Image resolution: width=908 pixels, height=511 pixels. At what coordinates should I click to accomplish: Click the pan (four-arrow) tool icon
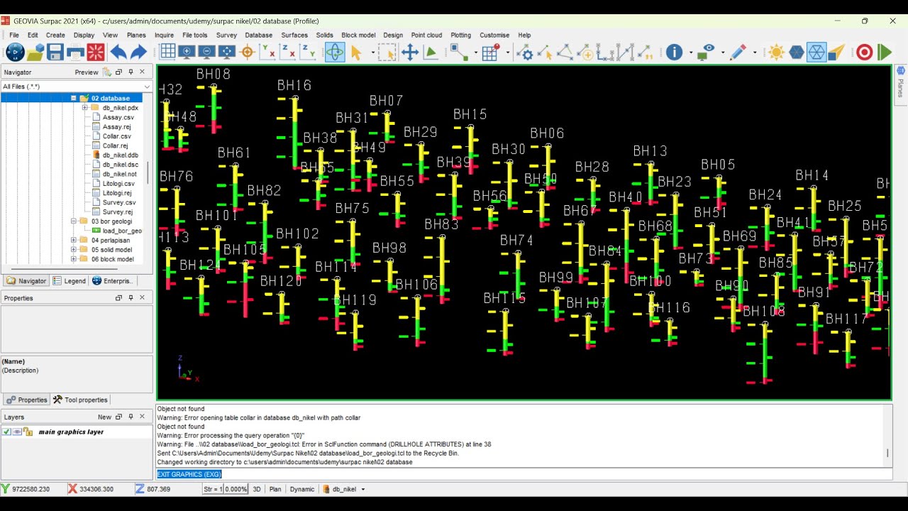[x=409, y=52]
